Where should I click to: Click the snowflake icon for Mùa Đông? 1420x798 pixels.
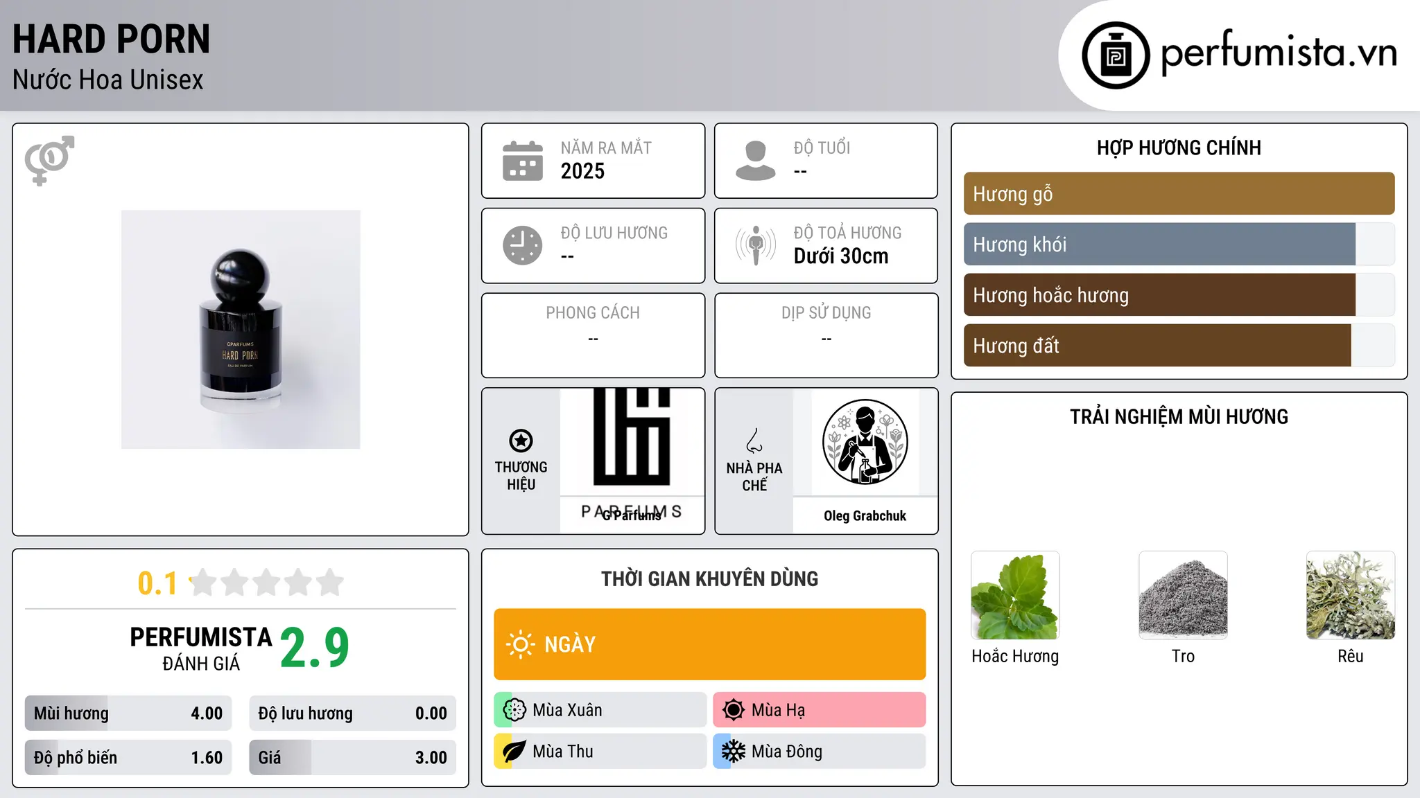[734, 752]
